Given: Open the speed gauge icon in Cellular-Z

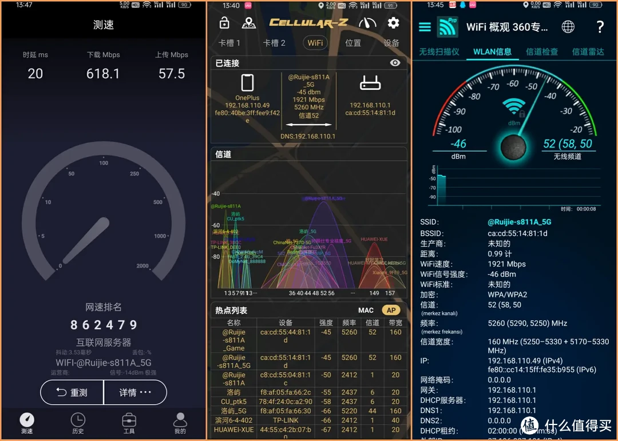Looking at the screenshot, I should (367, 23).
